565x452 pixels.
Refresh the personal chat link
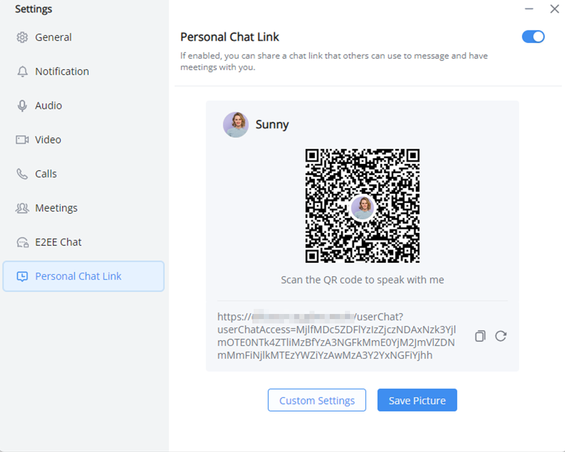tap(501, 336)
